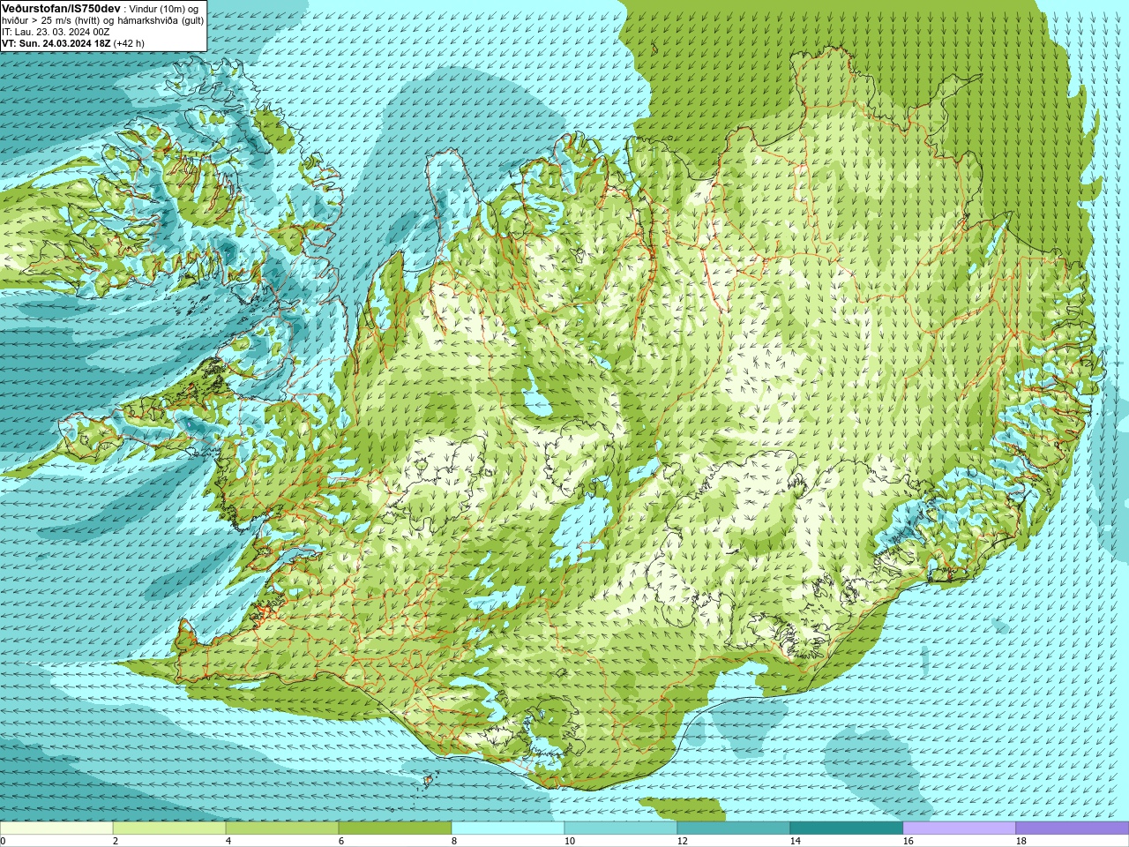
Task: Pick the darker green 6–8 m/s legend swatch
Action: [395, 828]
